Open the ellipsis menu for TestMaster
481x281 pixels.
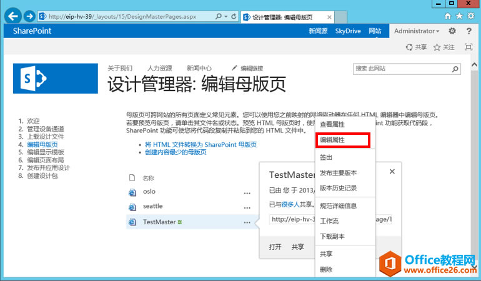[247, 223]
